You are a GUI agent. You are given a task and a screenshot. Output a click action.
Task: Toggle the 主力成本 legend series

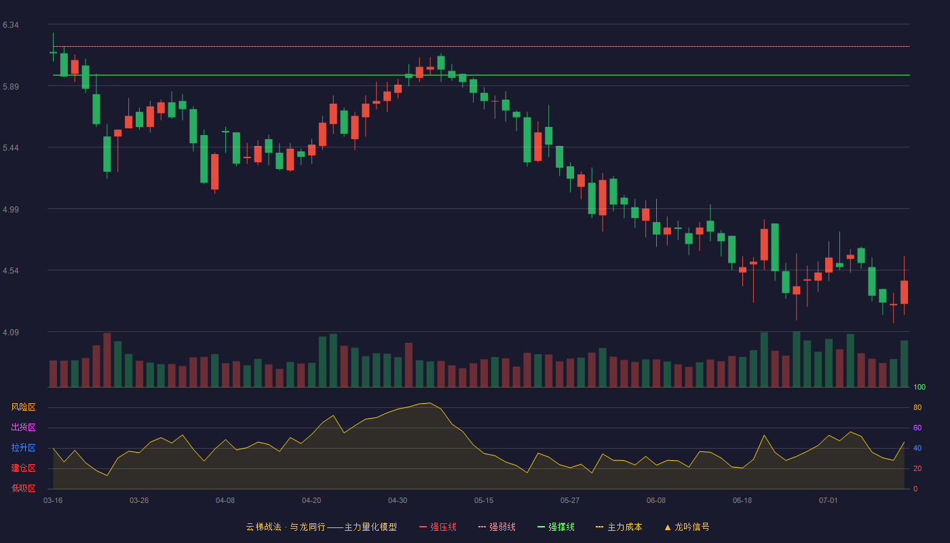click(619, 527)
